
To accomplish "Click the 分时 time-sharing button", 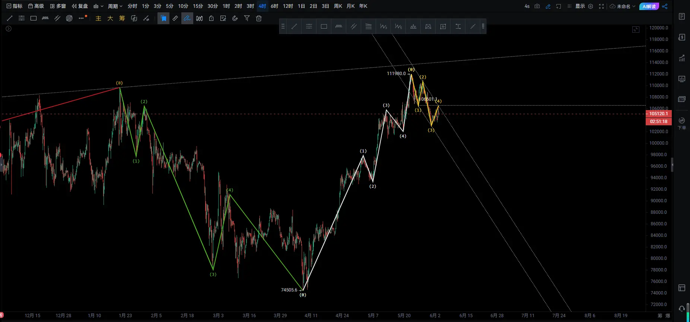I will tap(132, 6).
